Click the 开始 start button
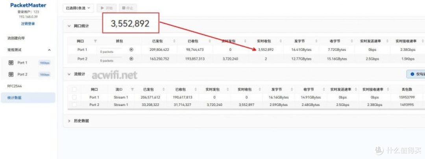The image size is (425, 159). [x=107, y=8]
